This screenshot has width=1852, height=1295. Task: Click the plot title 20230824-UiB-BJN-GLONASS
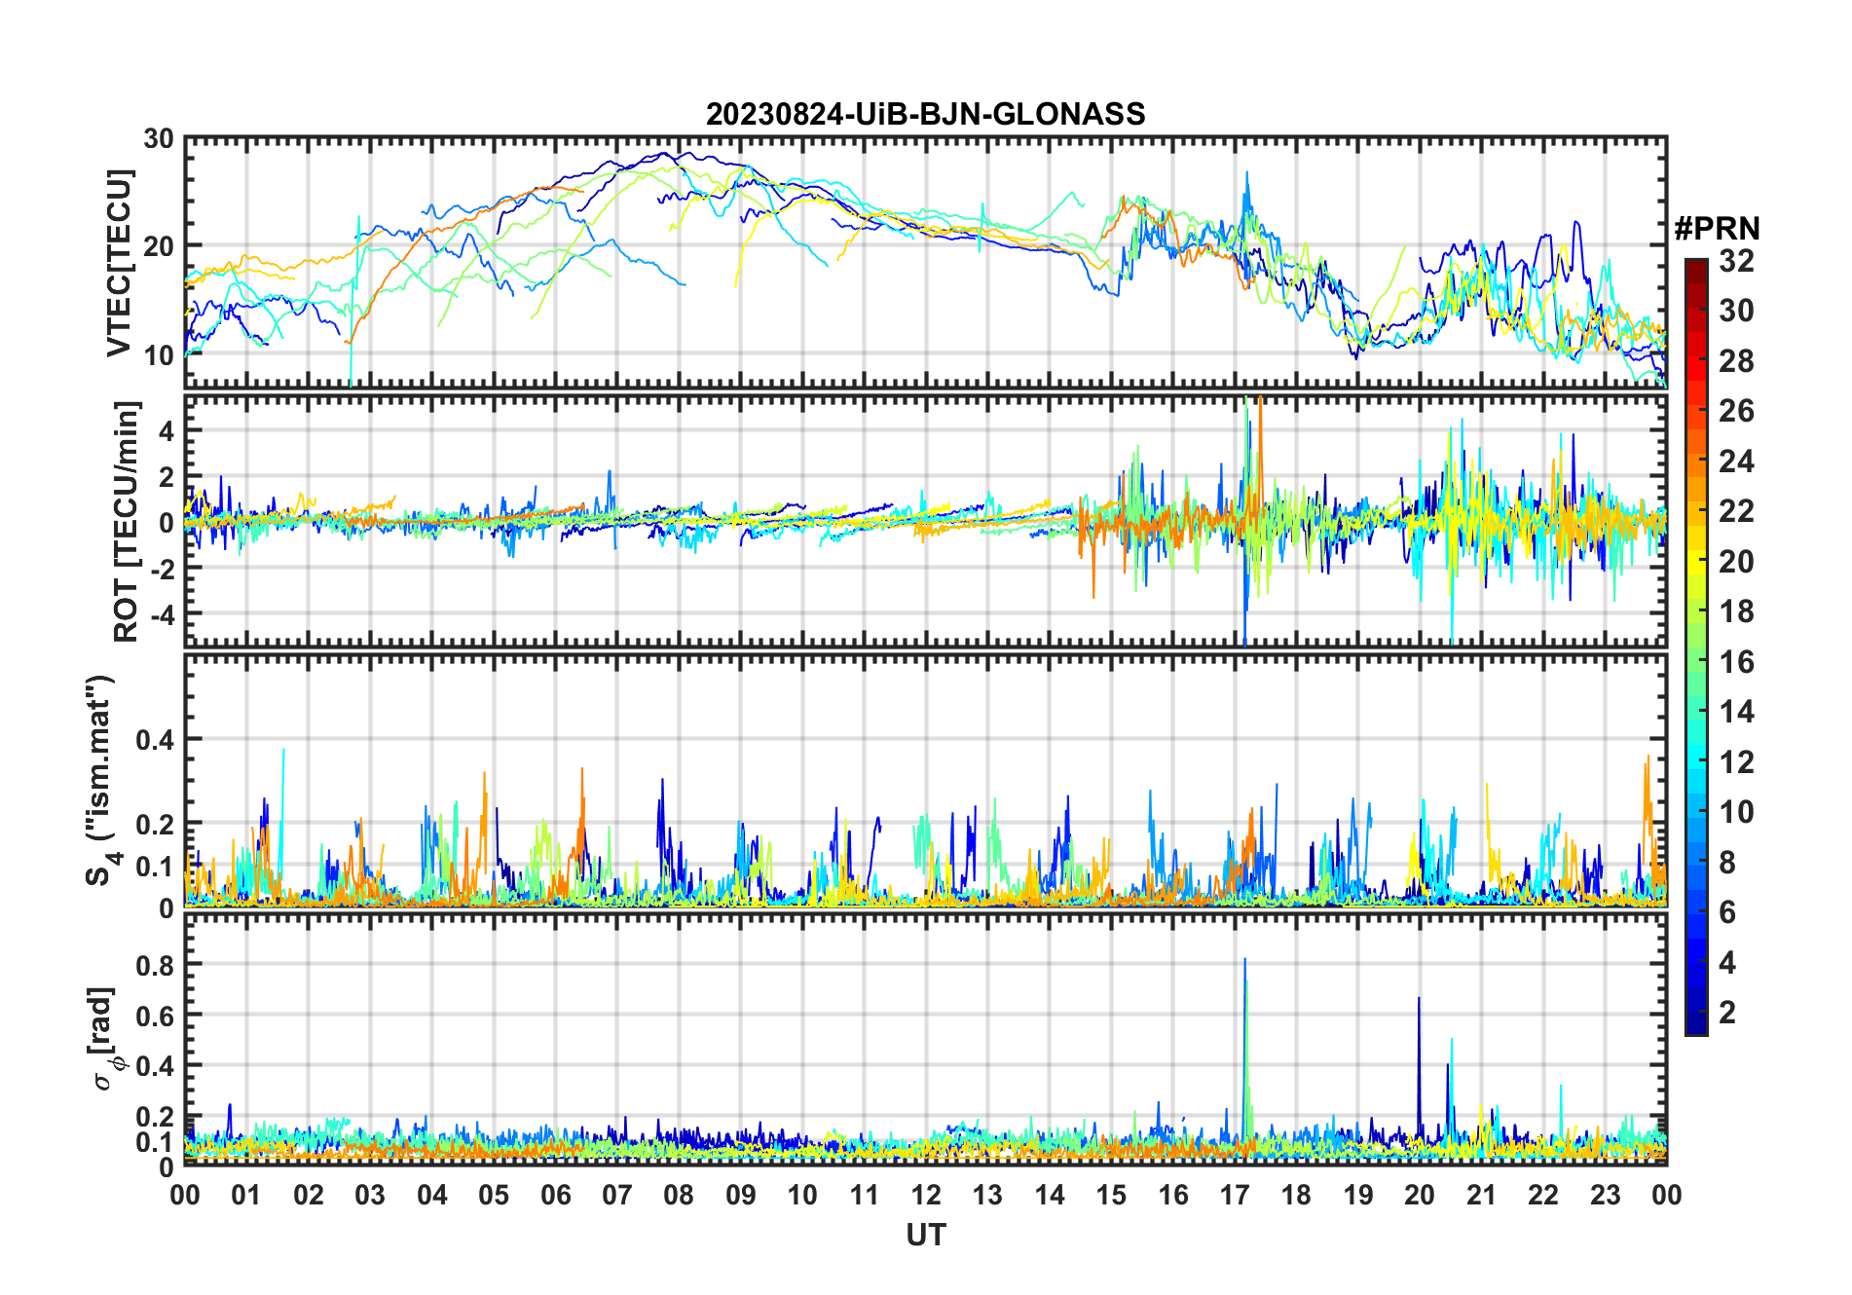(925, 114)
